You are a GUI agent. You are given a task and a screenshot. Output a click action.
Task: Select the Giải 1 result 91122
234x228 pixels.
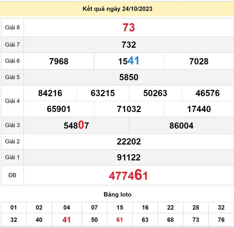point(129,158)
